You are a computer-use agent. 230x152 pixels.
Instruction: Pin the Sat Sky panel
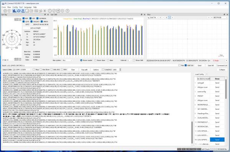click(x=45, y=14)
